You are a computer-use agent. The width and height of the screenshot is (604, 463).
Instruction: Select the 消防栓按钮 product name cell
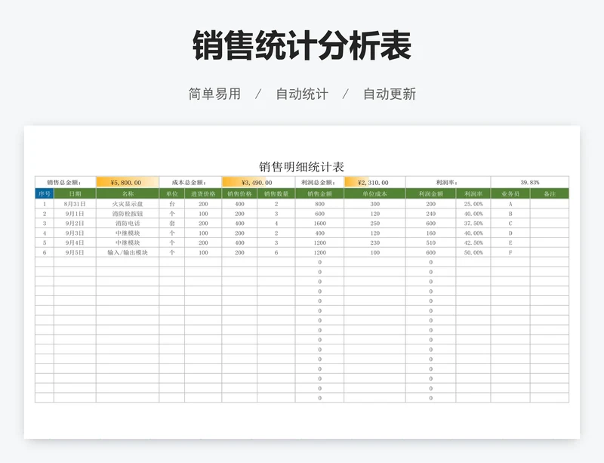pos(128,214)
